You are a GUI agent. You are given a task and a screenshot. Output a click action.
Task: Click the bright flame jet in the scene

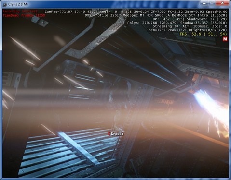(211, 106)
